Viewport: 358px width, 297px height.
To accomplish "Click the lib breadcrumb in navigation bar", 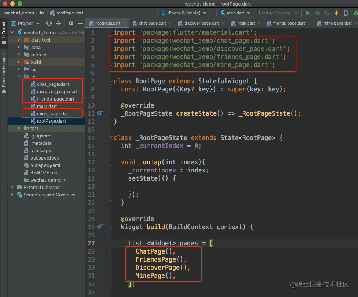I will pyautogui.click(x=42, y=13).
